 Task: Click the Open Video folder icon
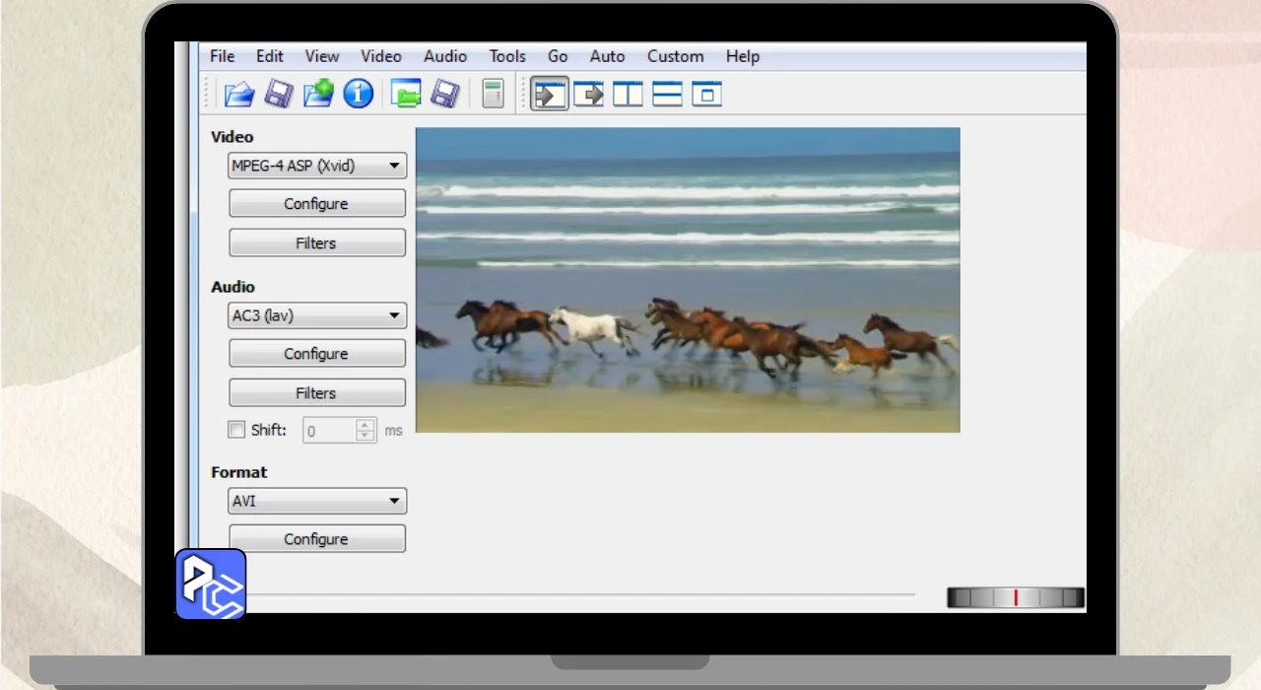click(238, 95)
